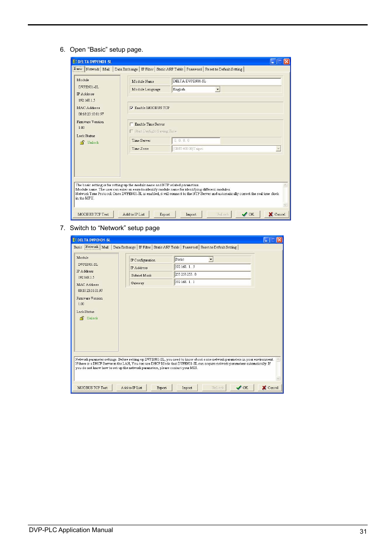This screenshot has width=385, height=545.
Task: Click the Module Name input field
Action: point(226,81)
